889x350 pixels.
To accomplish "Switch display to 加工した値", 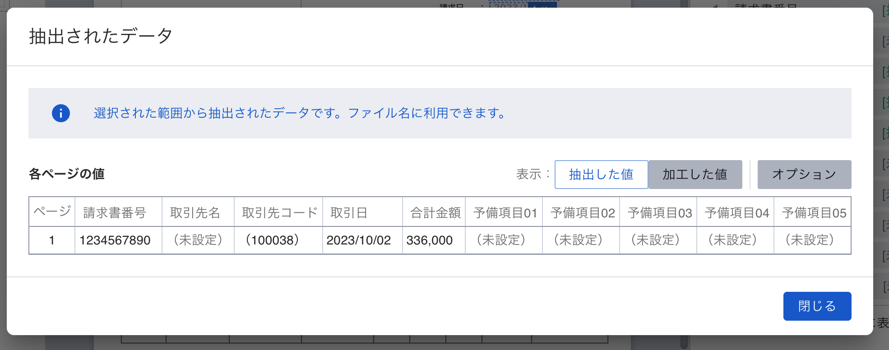I will pyautogui.click(x=695, y=175).
